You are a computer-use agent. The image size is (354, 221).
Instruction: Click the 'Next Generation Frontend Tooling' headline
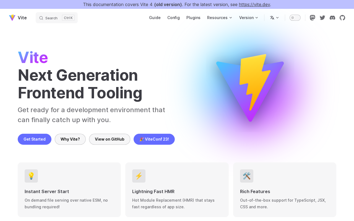pyautogui.click(x=80, y=84)
